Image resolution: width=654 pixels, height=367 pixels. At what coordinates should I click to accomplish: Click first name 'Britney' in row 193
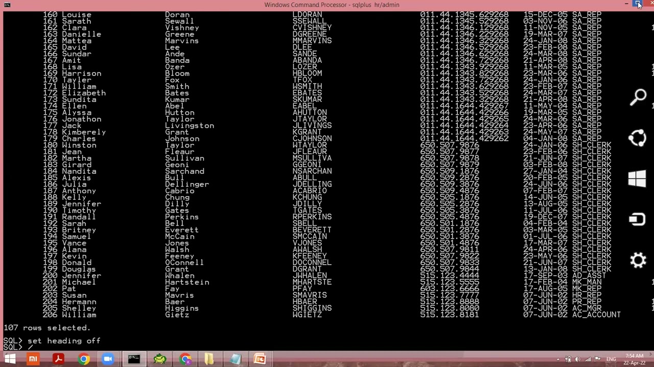click(x=79, y=230)
